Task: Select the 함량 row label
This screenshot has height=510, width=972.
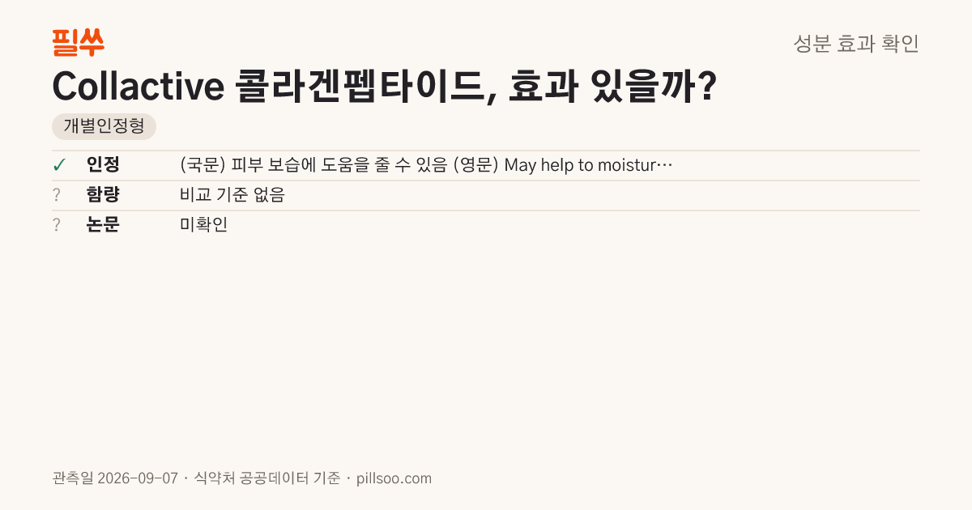Action: [x=103, y=195]
